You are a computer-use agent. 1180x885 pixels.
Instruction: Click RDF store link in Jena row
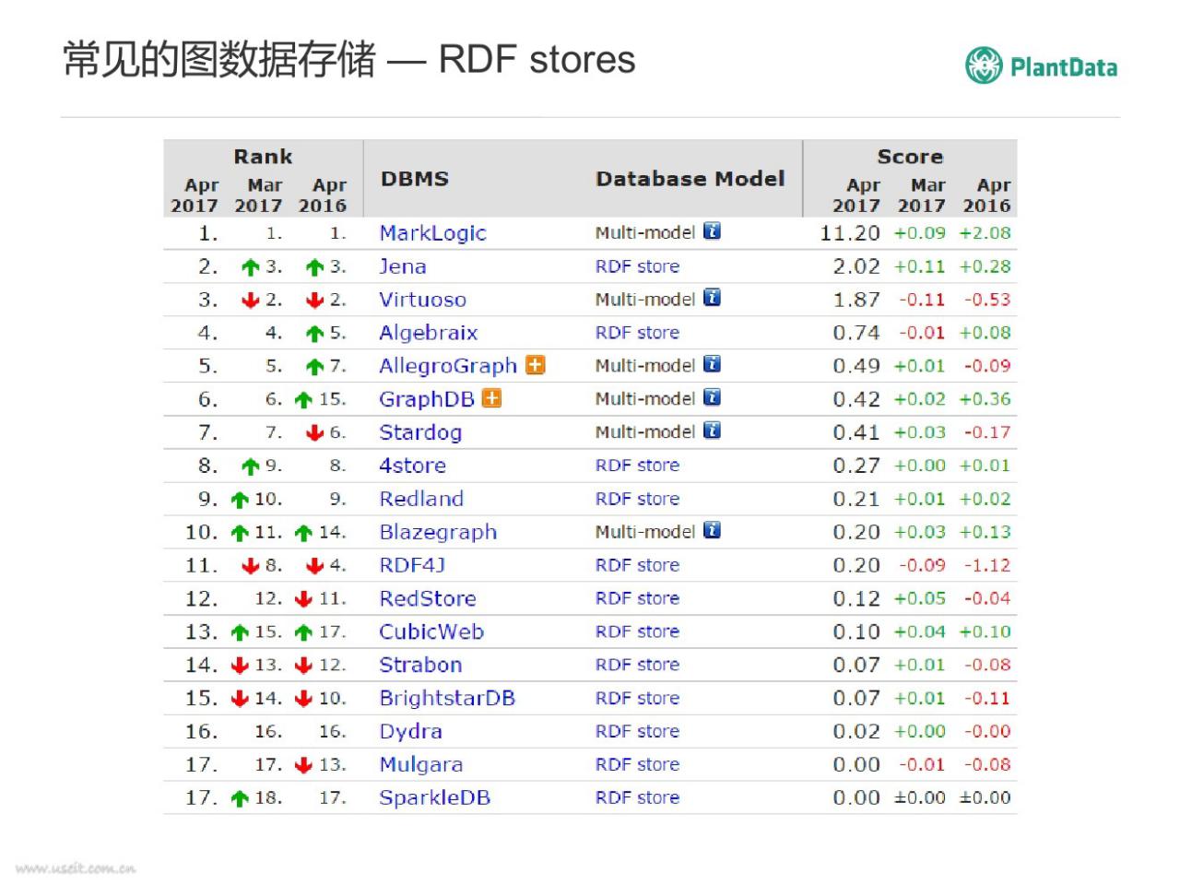(637, 266)
